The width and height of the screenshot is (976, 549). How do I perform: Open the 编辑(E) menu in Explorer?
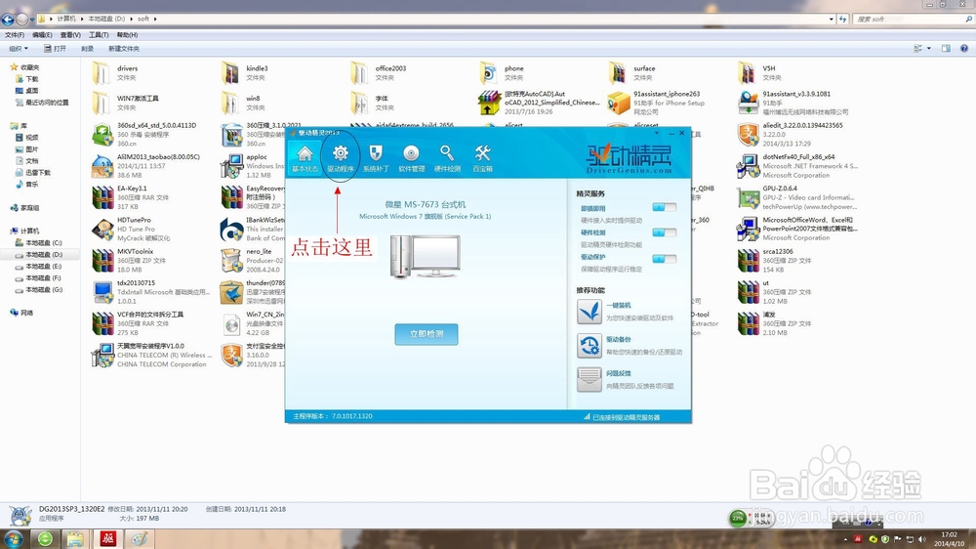pos(42,35)
